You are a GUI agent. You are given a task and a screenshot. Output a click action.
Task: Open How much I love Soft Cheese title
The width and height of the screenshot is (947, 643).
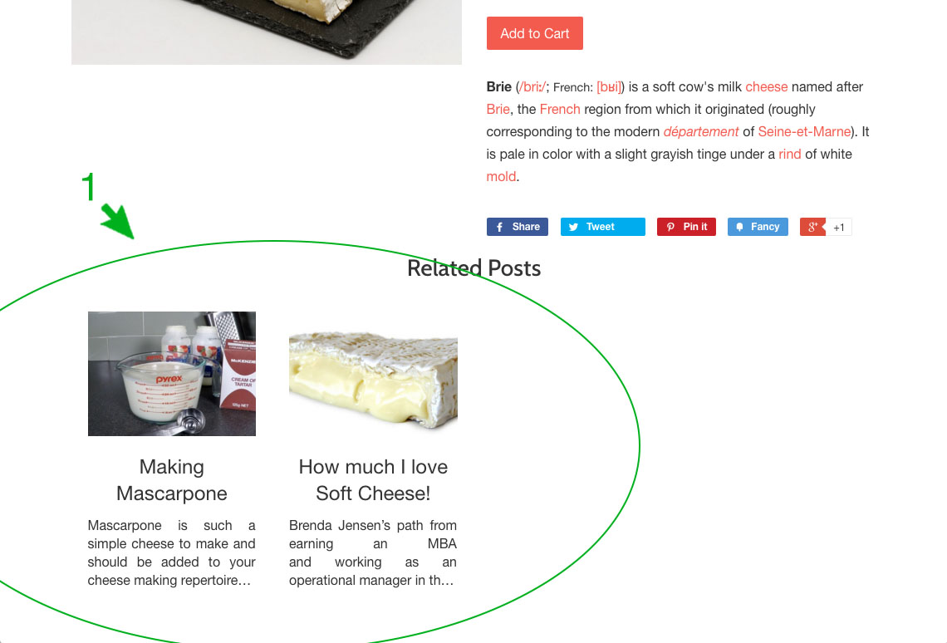pos(373,480)
